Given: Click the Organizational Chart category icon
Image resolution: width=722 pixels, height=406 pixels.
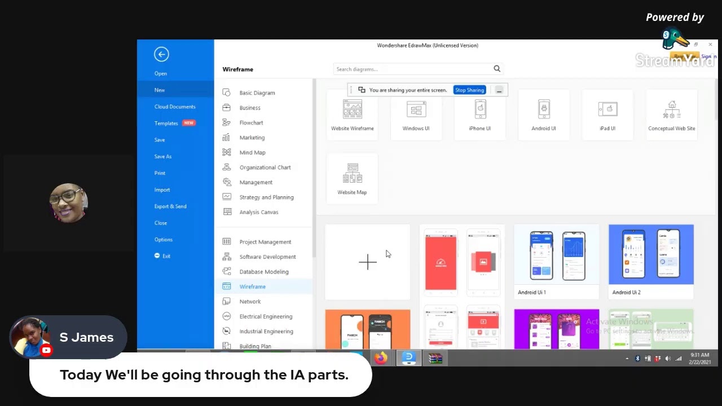Looking at the screenshot, I should [227, 167].
